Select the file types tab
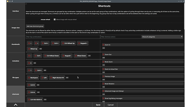This screenshot has width=191, height=107. (15, 78)
